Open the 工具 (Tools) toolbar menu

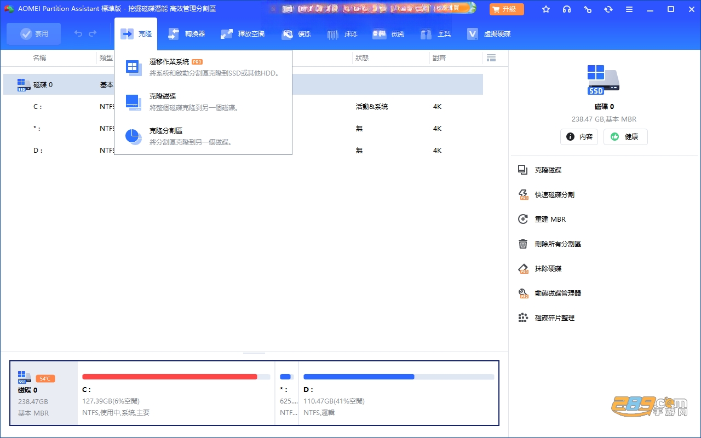(436, 34)
